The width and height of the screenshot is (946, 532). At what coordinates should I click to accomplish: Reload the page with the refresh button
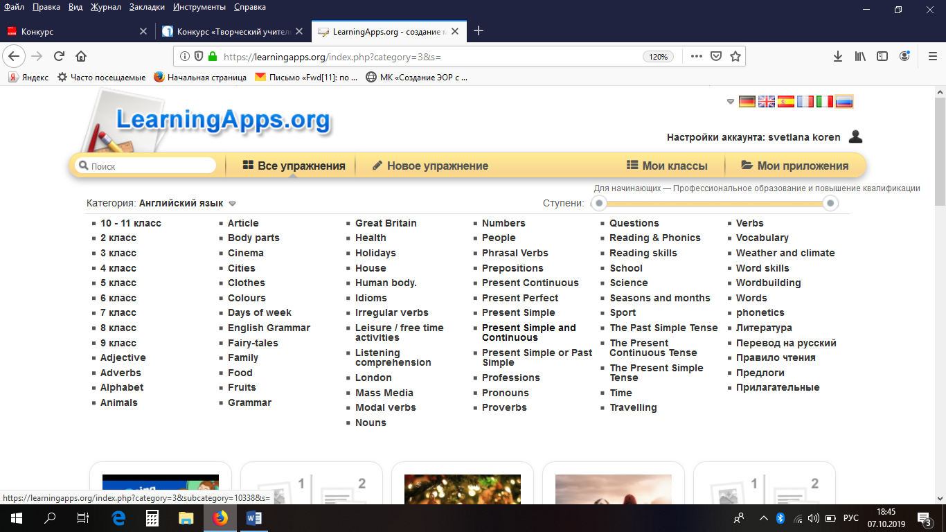59,57
